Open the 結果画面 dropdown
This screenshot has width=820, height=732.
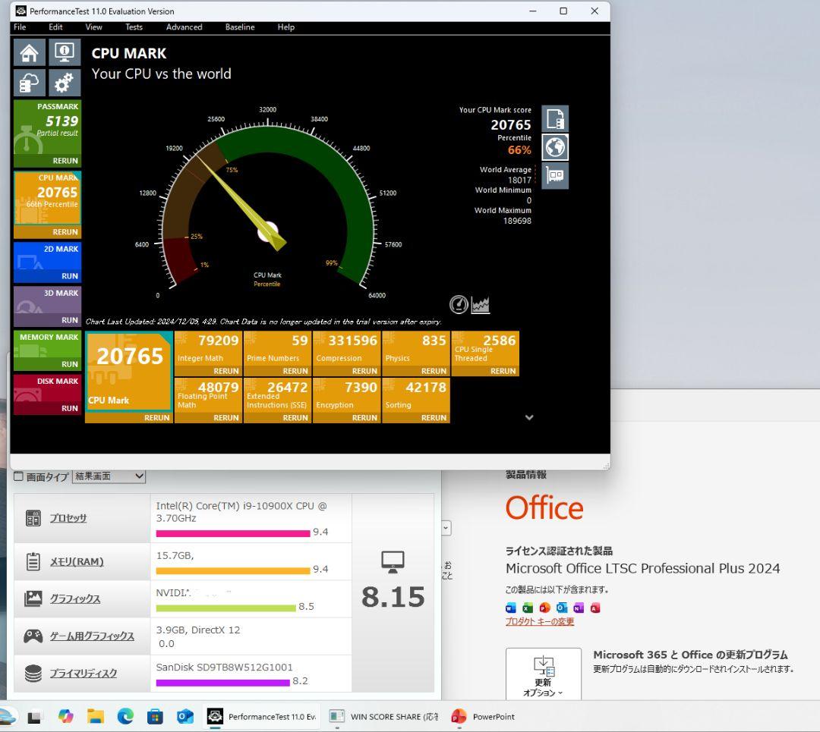pyautogui.click(x=109, y=476)
